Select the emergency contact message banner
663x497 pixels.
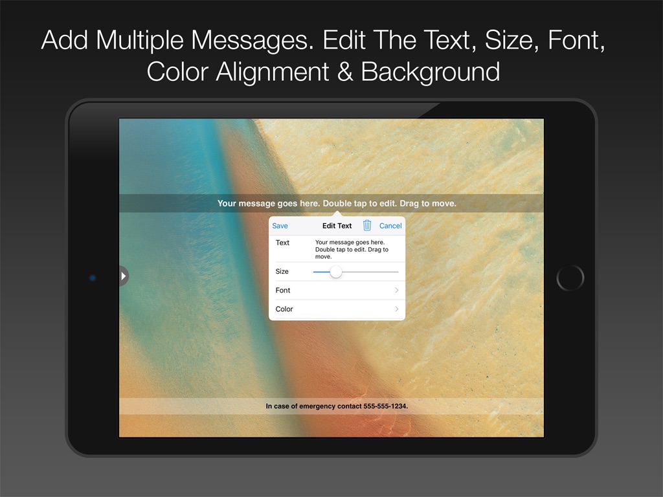[x=331, y=406]
